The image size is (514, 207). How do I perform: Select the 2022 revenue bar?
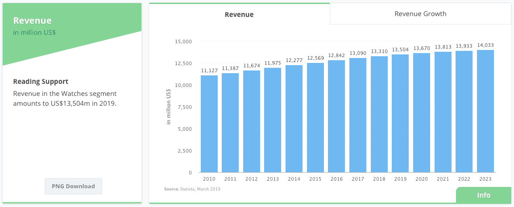pos(464,112)
